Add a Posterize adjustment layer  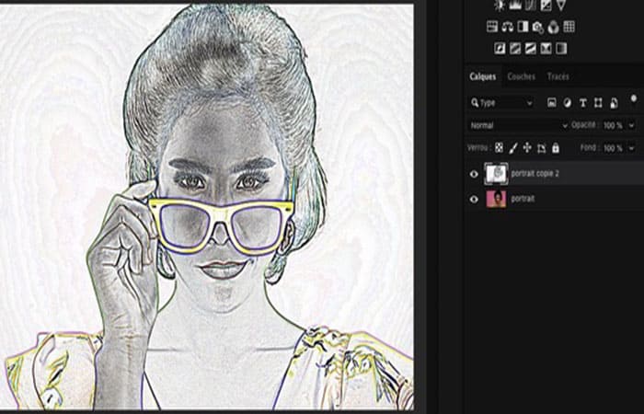click(515, 49)
